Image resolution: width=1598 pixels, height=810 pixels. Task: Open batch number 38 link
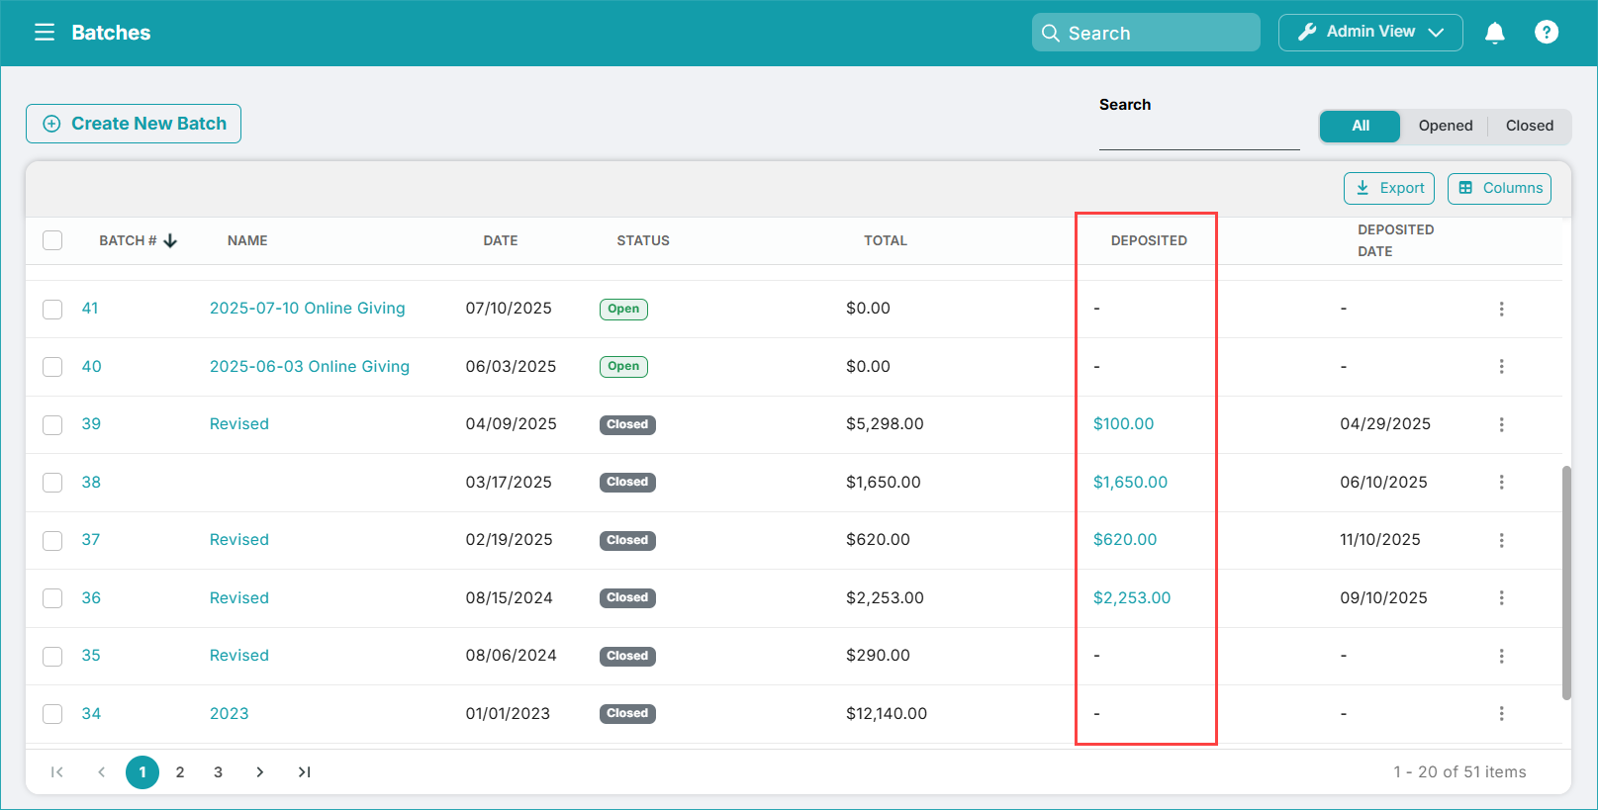tap(91, 483)
